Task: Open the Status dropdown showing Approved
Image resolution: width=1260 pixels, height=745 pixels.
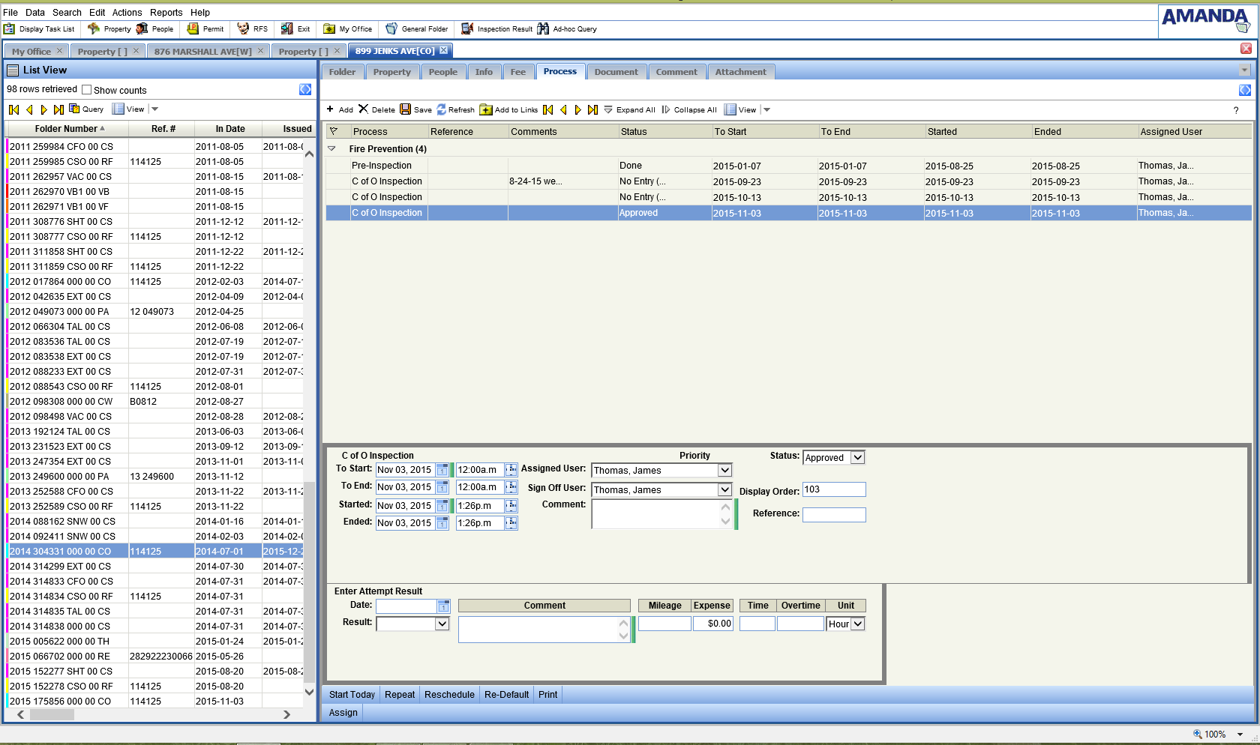Action: 857,458
